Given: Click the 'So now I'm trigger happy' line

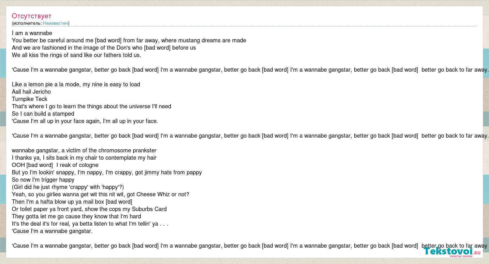Looking at the screenshot, I should coord(43,180).
